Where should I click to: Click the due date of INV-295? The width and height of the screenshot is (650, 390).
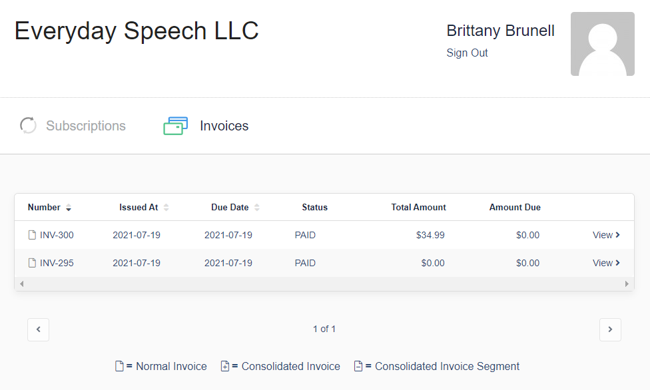[228, 263]
